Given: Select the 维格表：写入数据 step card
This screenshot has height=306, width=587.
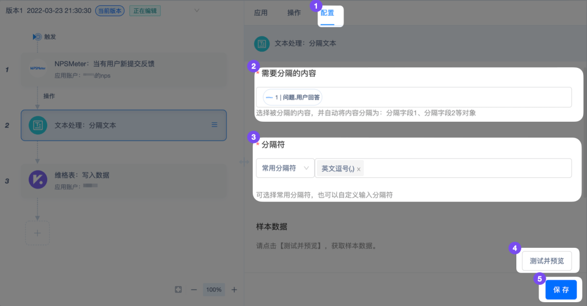Looking at the screenshot, I should click(x=123, y=181).
